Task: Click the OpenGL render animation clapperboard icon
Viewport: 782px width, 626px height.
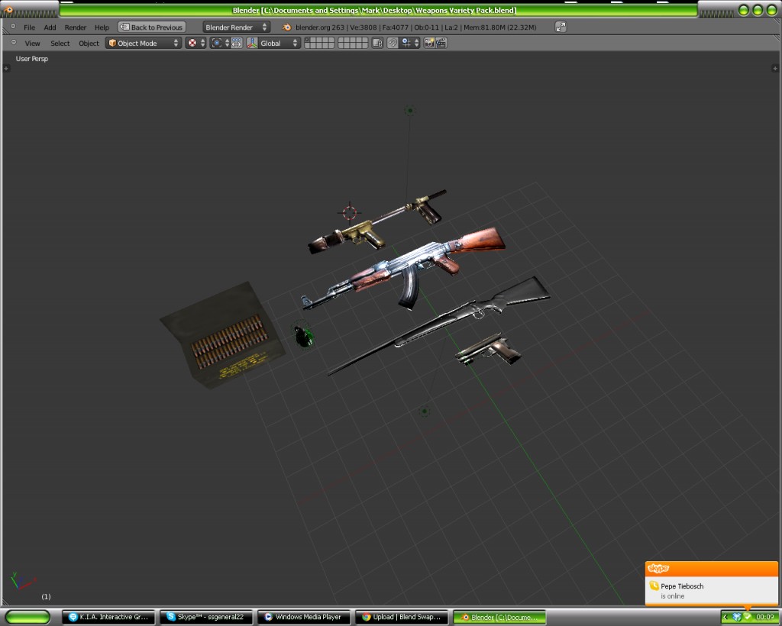Action: pyautogui.click(x=441, y=43)
